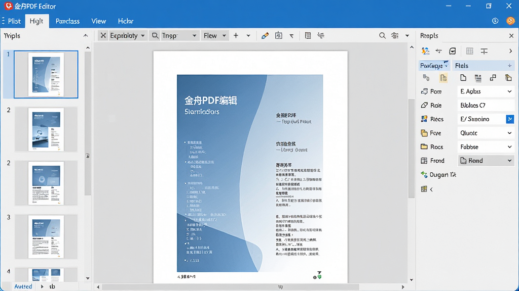Select page 3 thumbnail
This screenshot has width=519, height=291.
46,236
